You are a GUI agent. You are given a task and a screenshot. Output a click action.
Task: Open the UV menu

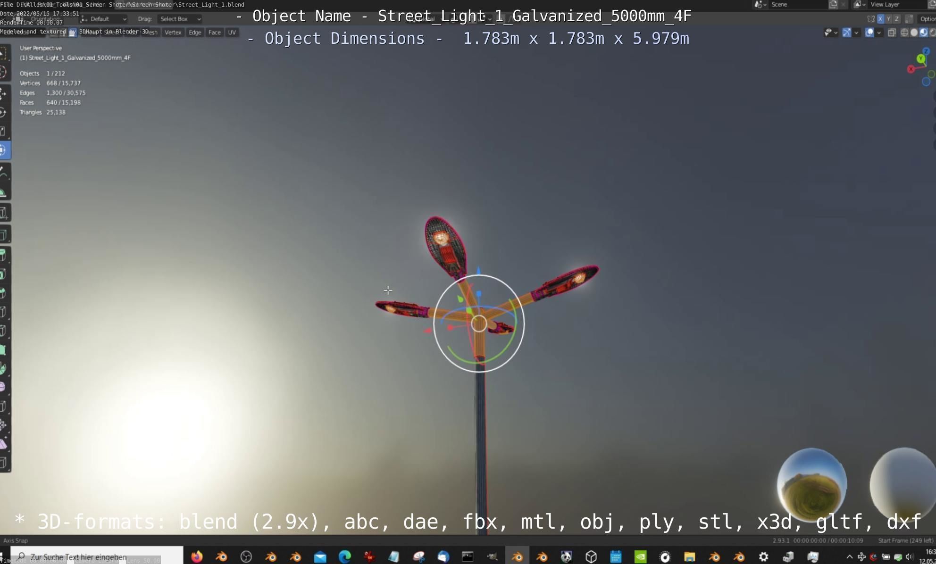pos(232,33)
